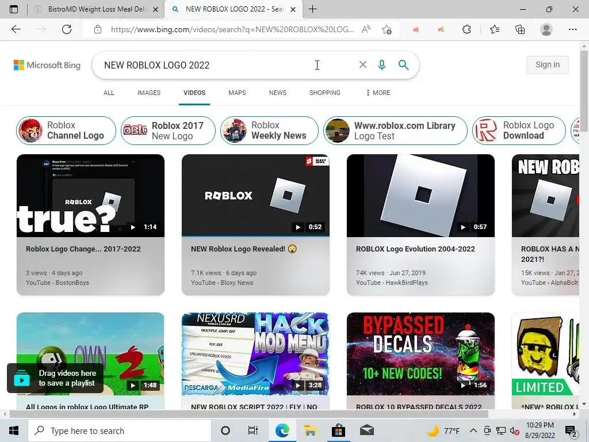Image resolution: width=589 pixels, height=442 pixels.
Task: Open the Favorites list icon
Action: click(495, 29)
